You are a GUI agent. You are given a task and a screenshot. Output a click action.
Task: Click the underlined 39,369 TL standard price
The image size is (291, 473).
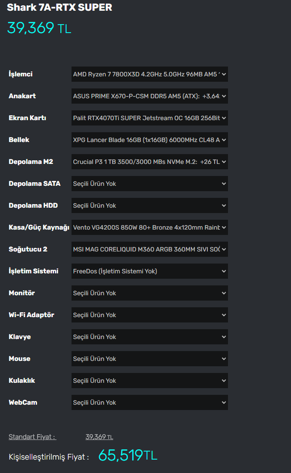click(99, 437)
